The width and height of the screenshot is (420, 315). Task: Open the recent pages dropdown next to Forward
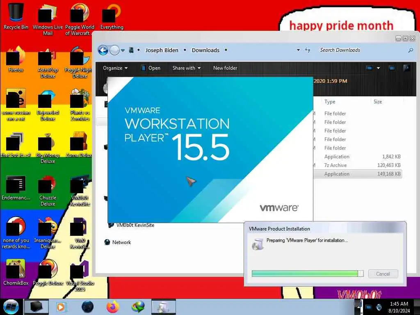coord(123,50)
